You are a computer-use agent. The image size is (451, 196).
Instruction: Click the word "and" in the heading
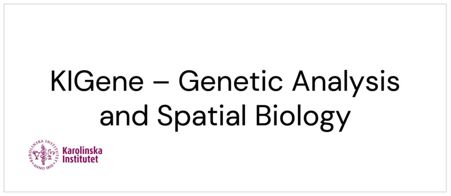[125, 116]
